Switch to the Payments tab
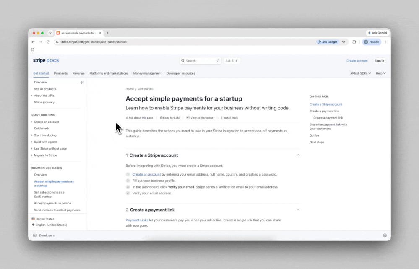Screen dimensions: 419x269 pyautogui.click(x=61, y=73)
